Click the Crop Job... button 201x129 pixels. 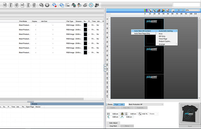point(127,108)
